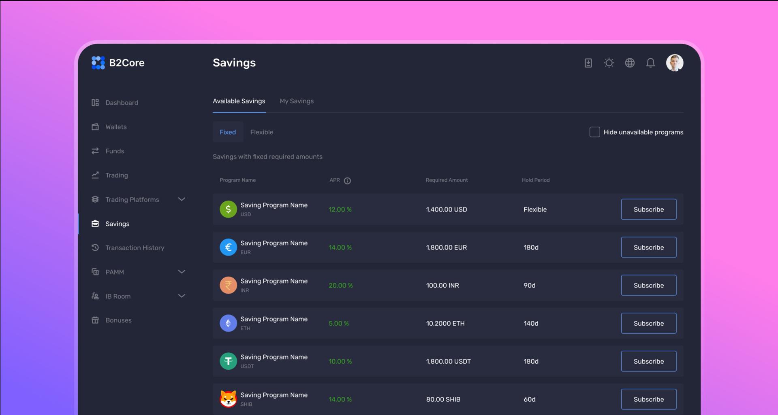778x415 pixels.
Task: Open language selector globe icon
Action: click(x=630, y=63)
